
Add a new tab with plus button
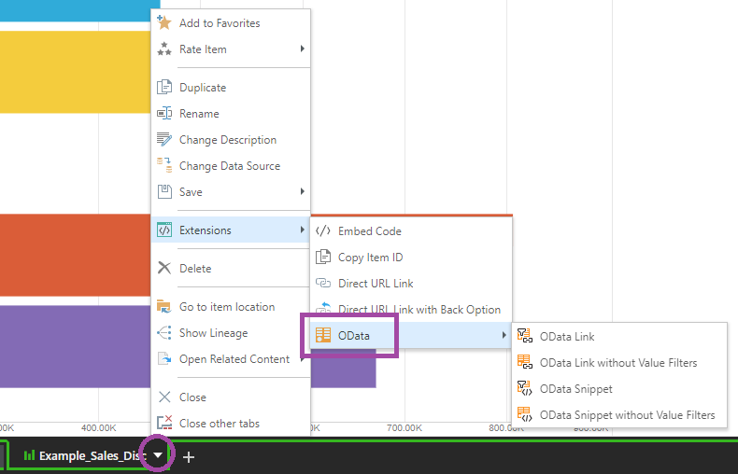(x=189, y=456)
